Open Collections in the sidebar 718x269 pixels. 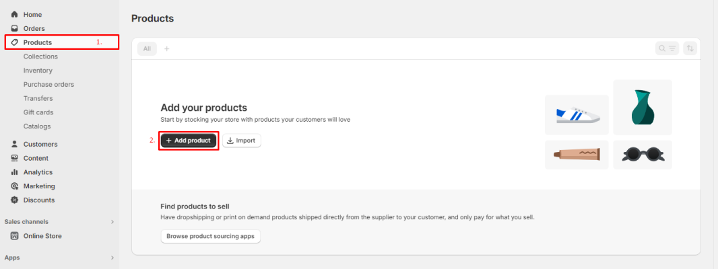click(x=41, y=56)
